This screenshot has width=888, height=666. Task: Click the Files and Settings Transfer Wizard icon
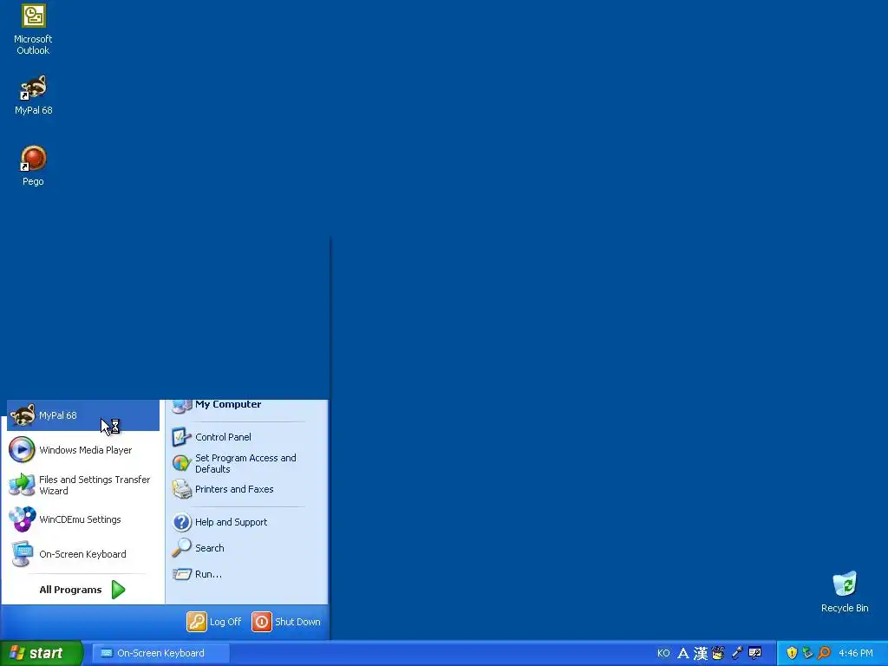click(x=22, y=485)
